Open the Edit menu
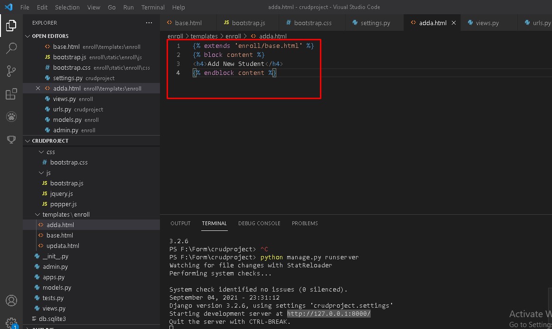The width and height of the screenshot is (552, 329). [42, 7]
